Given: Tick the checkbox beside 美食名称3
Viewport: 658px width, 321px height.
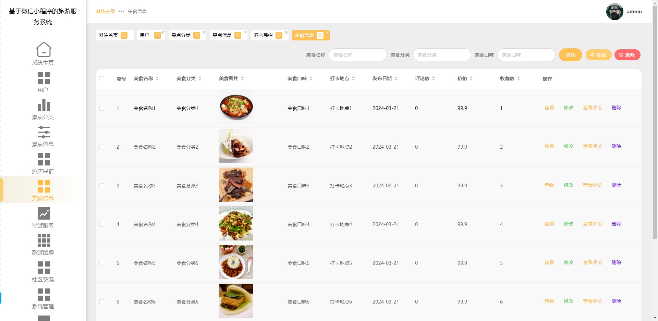Looking at the screenshot, I should click(x=102, y=185).
